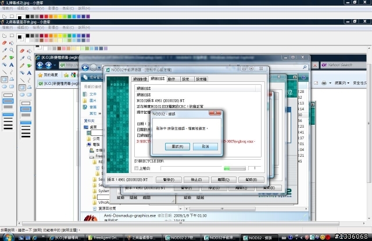Switch to NOD32 2.7控... taskbar button

pos(182,238)
